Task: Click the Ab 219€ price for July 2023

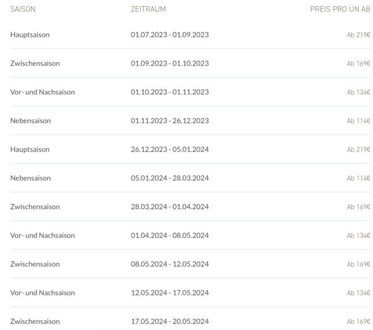Action: click(x=358, y=35)
